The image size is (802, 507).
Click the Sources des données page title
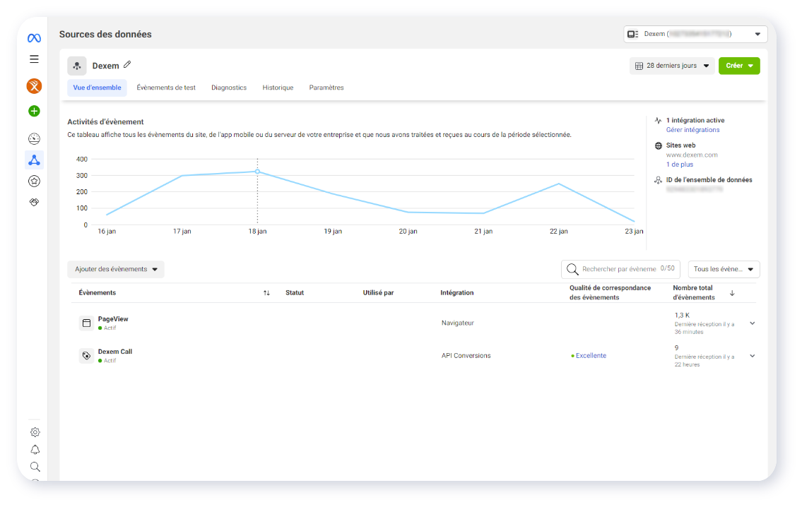[x=105, y=34]
